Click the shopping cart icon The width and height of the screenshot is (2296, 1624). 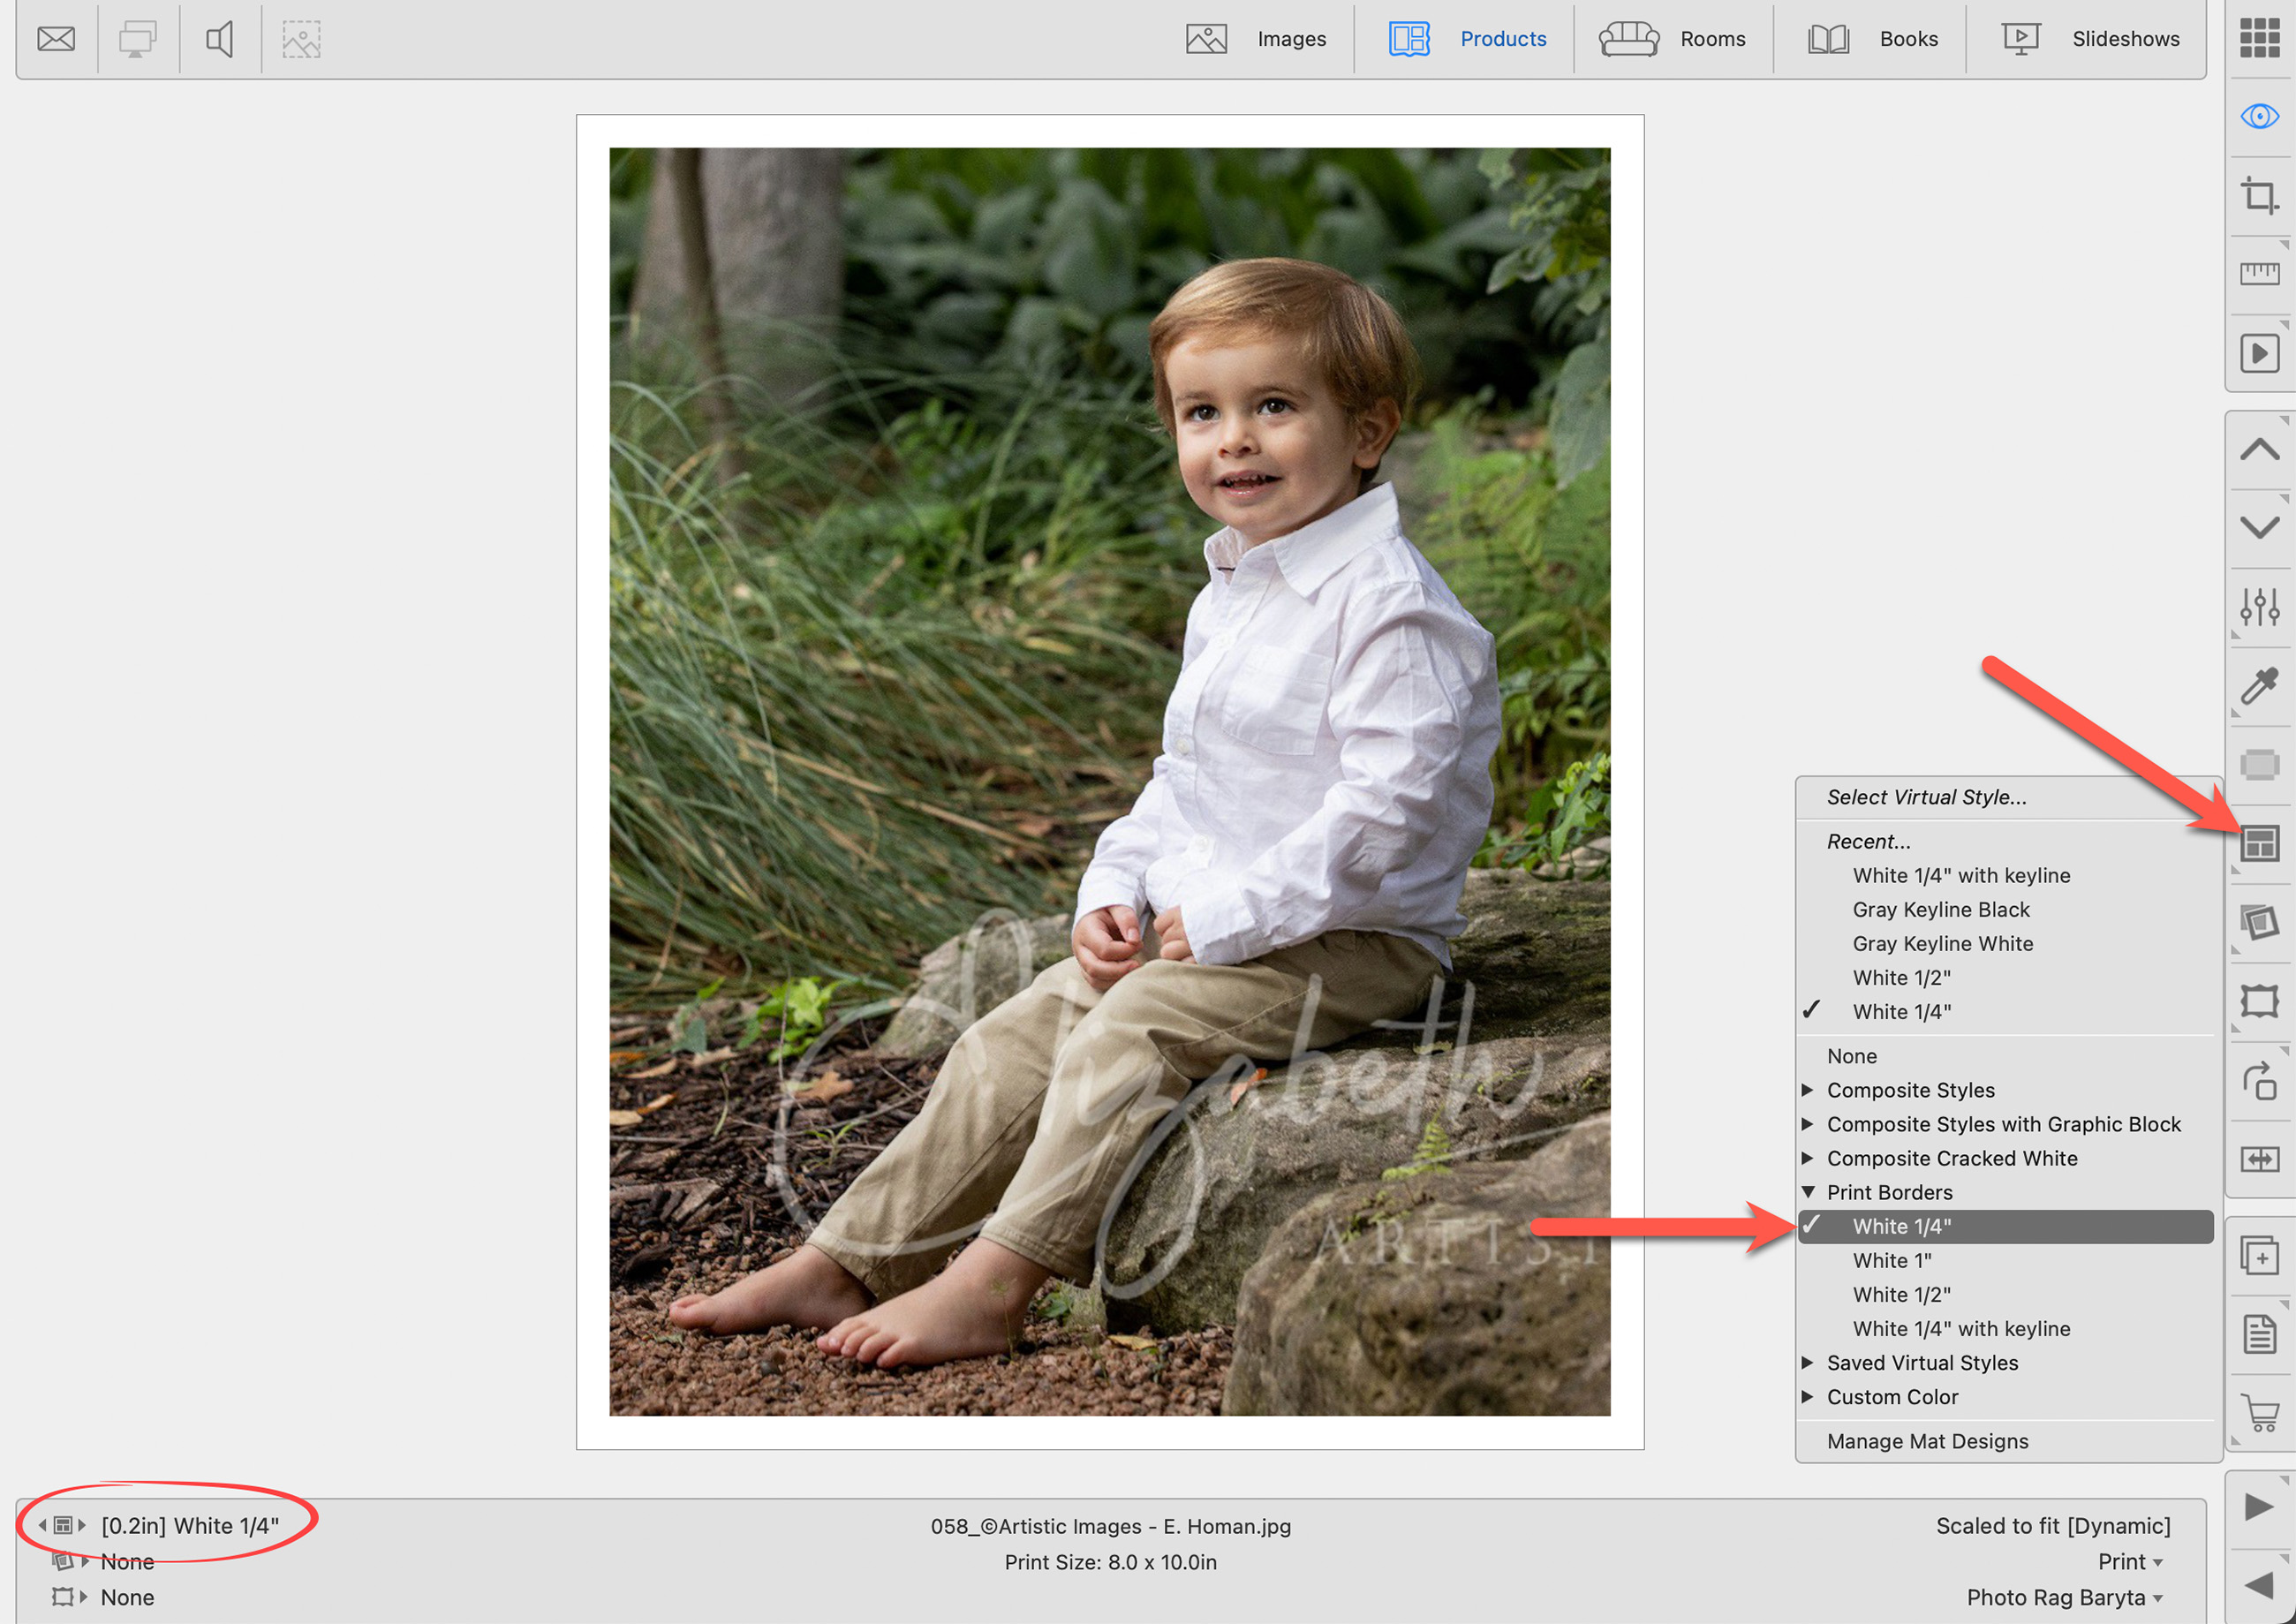[x=2258, y=1412]
